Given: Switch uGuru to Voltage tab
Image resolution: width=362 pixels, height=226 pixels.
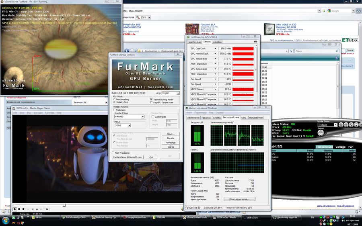Looking at the screenshot, I should coord(340,147).
